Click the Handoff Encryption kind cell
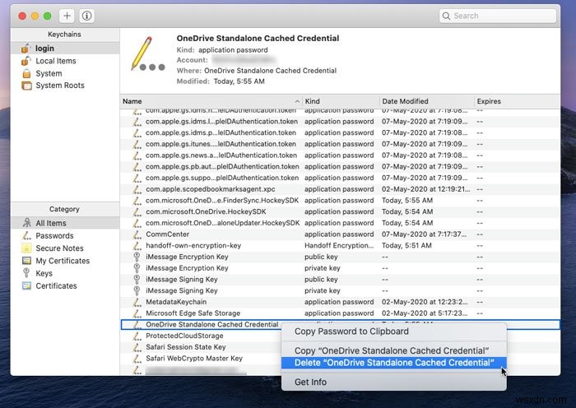 tap(339, 245)
